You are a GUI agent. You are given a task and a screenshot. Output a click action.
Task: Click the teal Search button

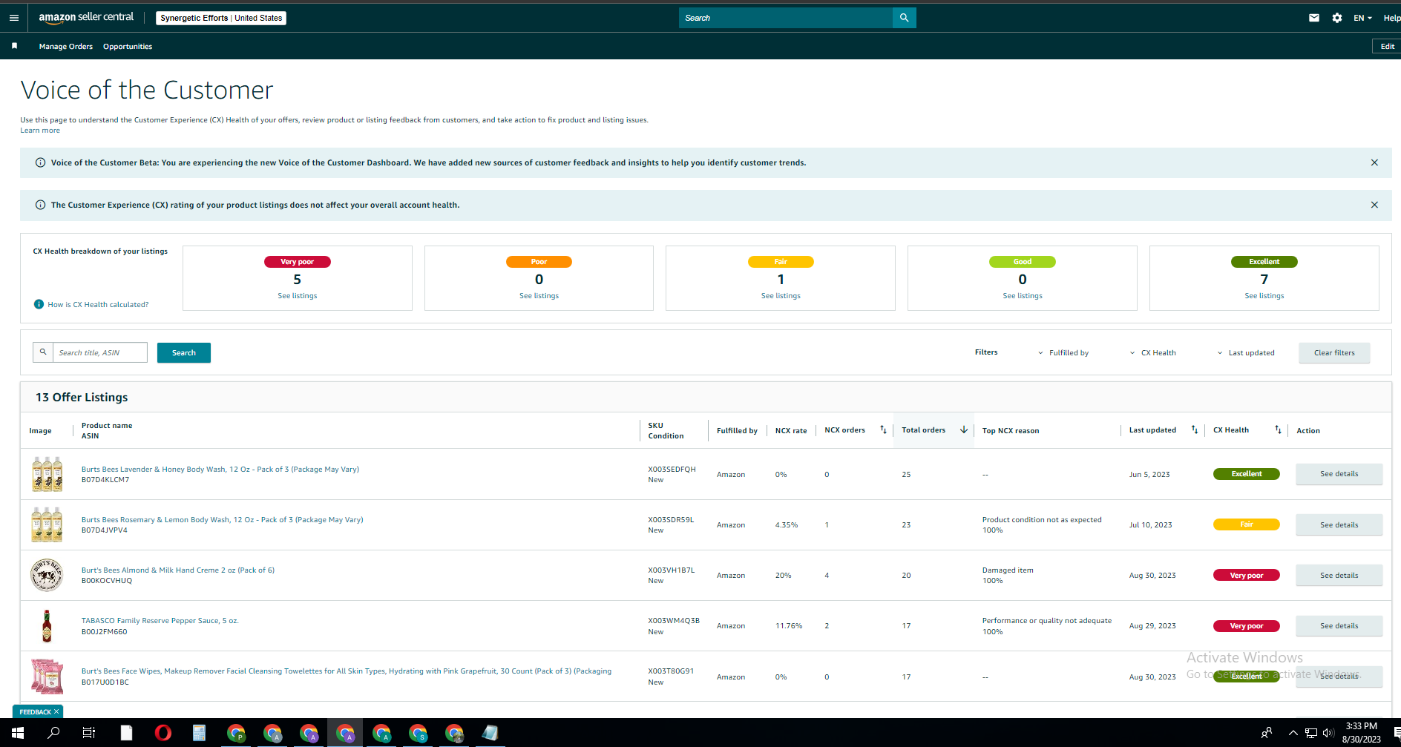point(184,352)
